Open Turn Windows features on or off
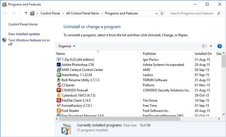The image size is (226, 137). [29, 42]
